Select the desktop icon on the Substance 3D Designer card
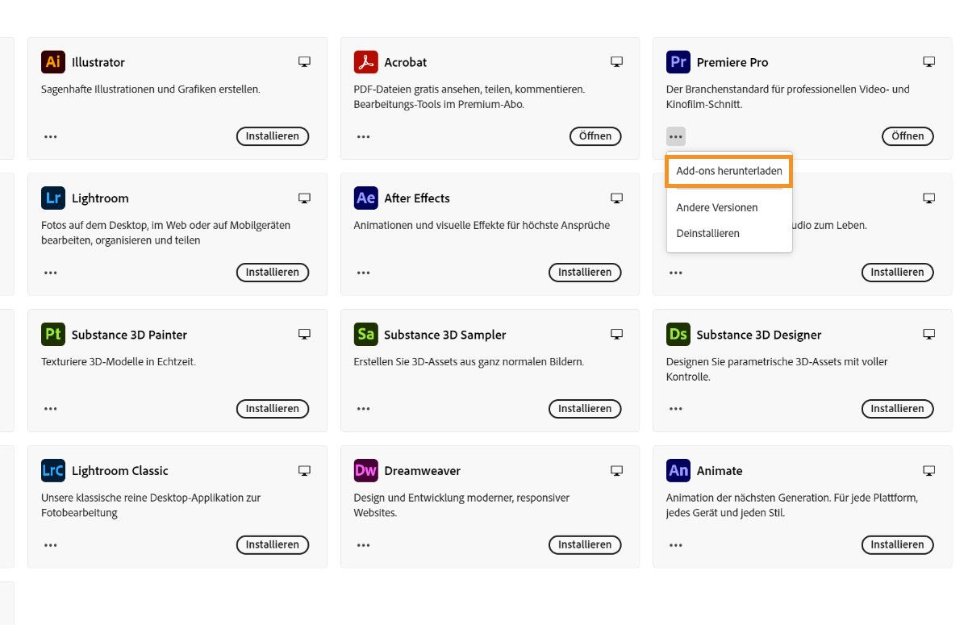Image resolution: width=968 pixels, height=625 pixels. coord(928,333)
